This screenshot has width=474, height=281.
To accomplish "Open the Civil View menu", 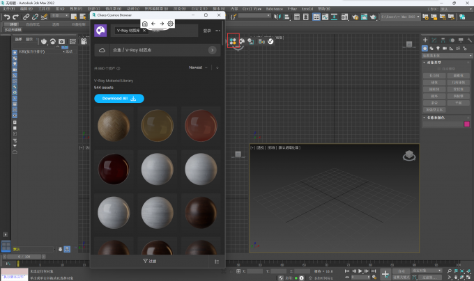I will click(252, 9).
